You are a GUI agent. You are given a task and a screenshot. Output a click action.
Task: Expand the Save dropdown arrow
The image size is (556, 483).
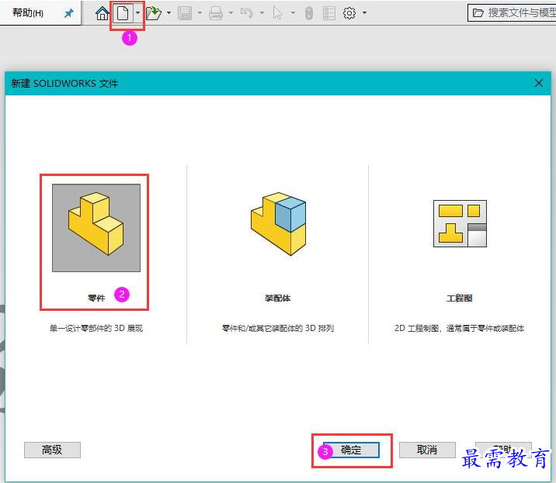[200, 13]
